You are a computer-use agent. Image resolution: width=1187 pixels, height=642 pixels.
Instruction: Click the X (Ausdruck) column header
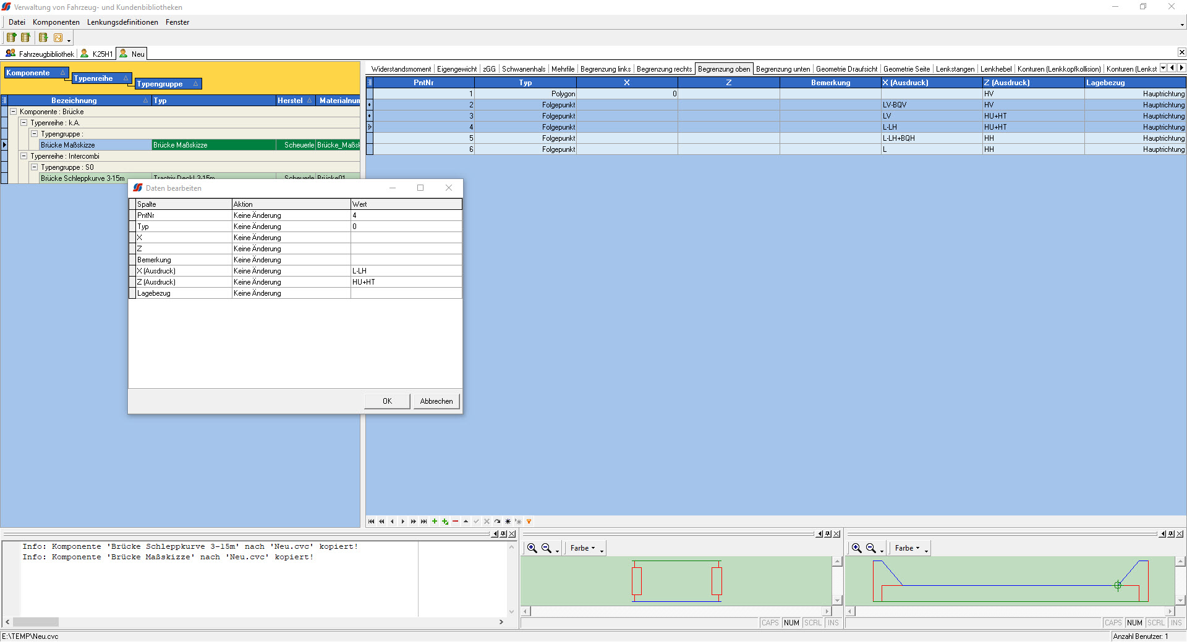(x=932, y=83)
